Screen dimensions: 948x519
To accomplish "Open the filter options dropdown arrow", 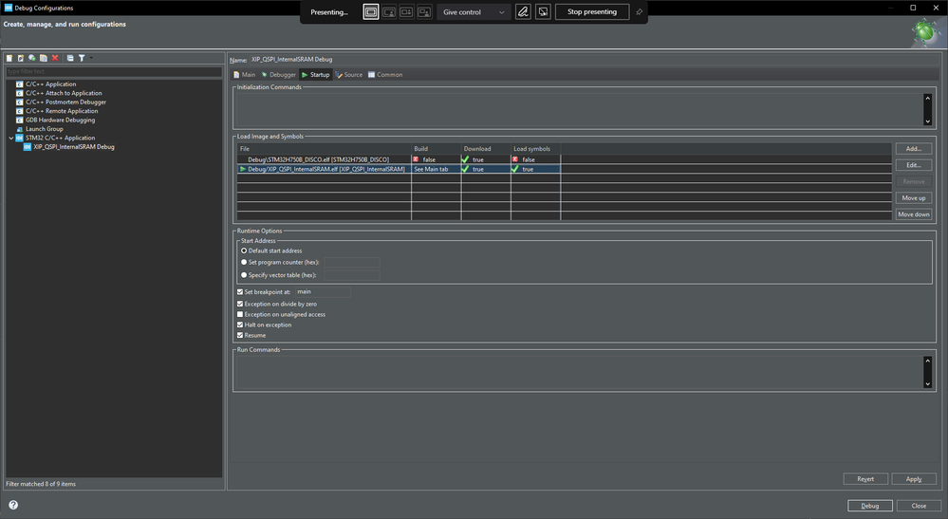I will pos(91,59).
